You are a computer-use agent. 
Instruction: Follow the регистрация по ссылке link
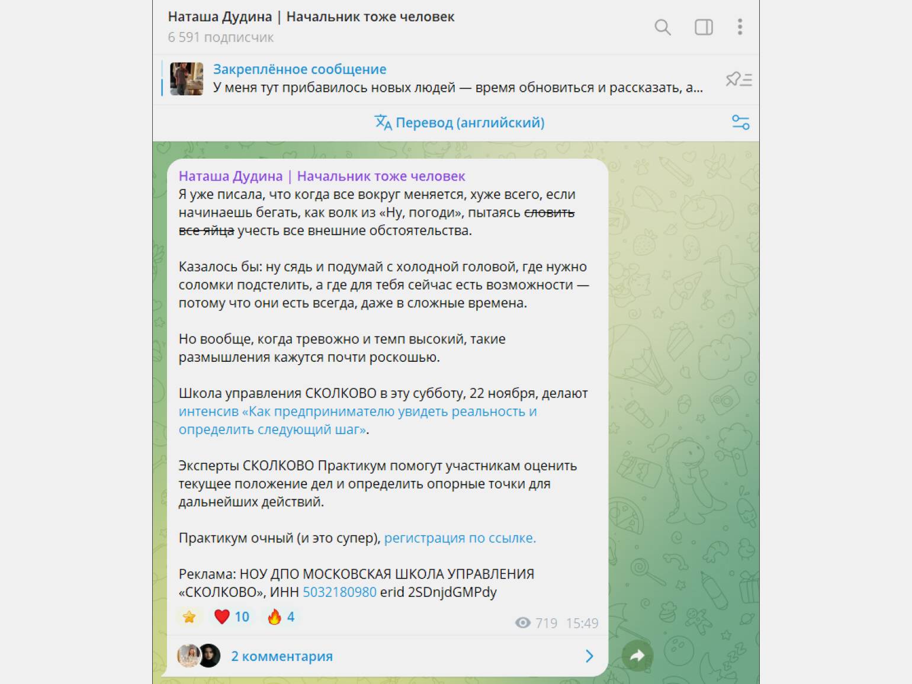click(460, 538)
